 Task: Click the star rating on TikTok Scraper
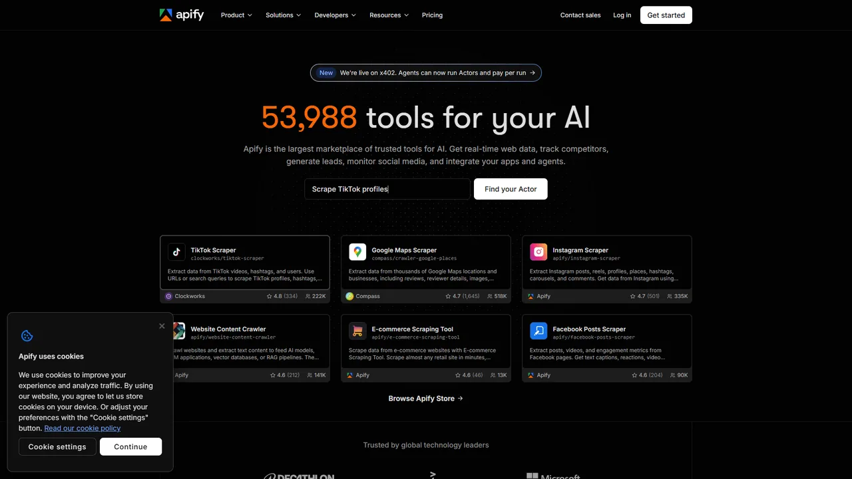tap(282, 296)
